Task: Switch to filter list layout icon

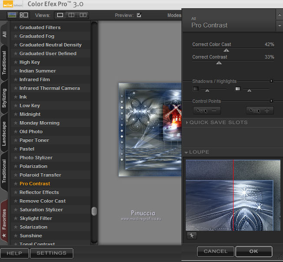Action: pos(23,15)
